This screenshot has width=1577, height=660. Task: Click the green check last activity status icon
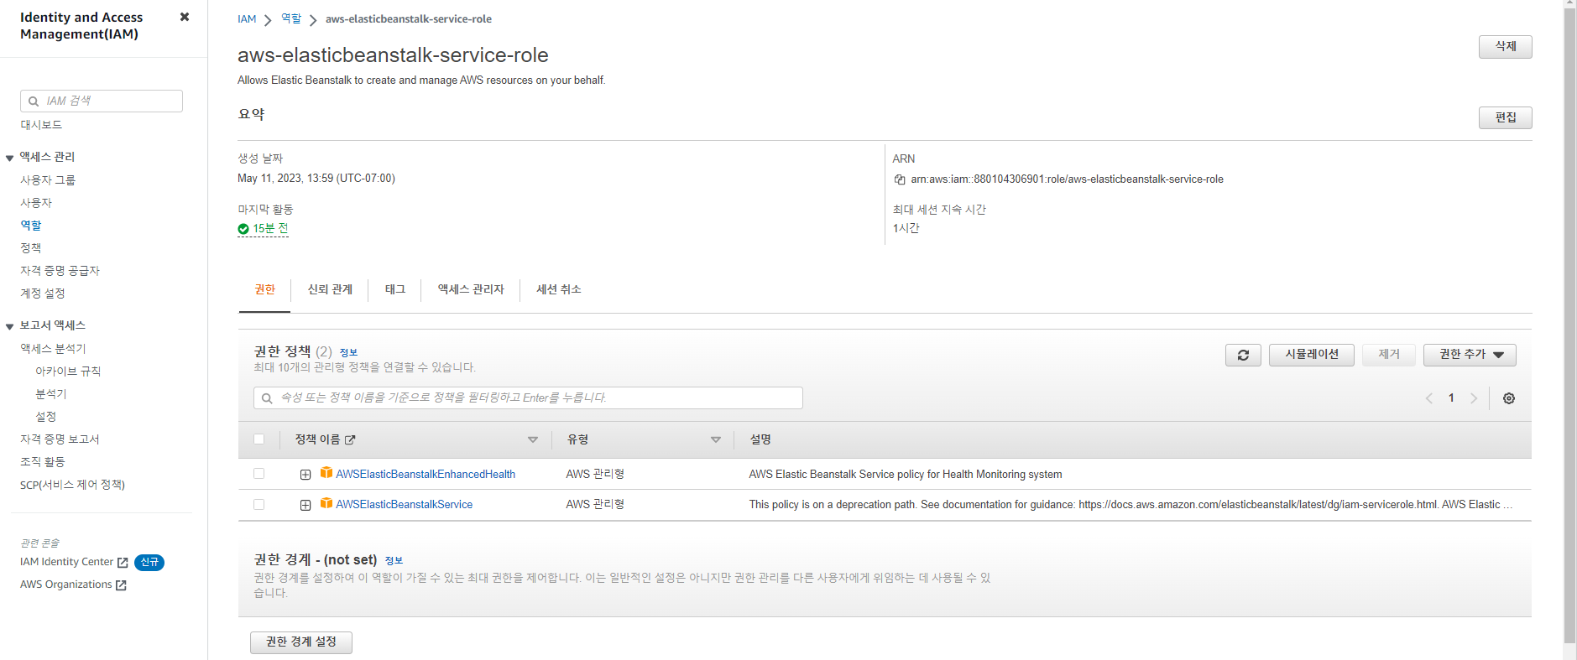coord(243,229)
